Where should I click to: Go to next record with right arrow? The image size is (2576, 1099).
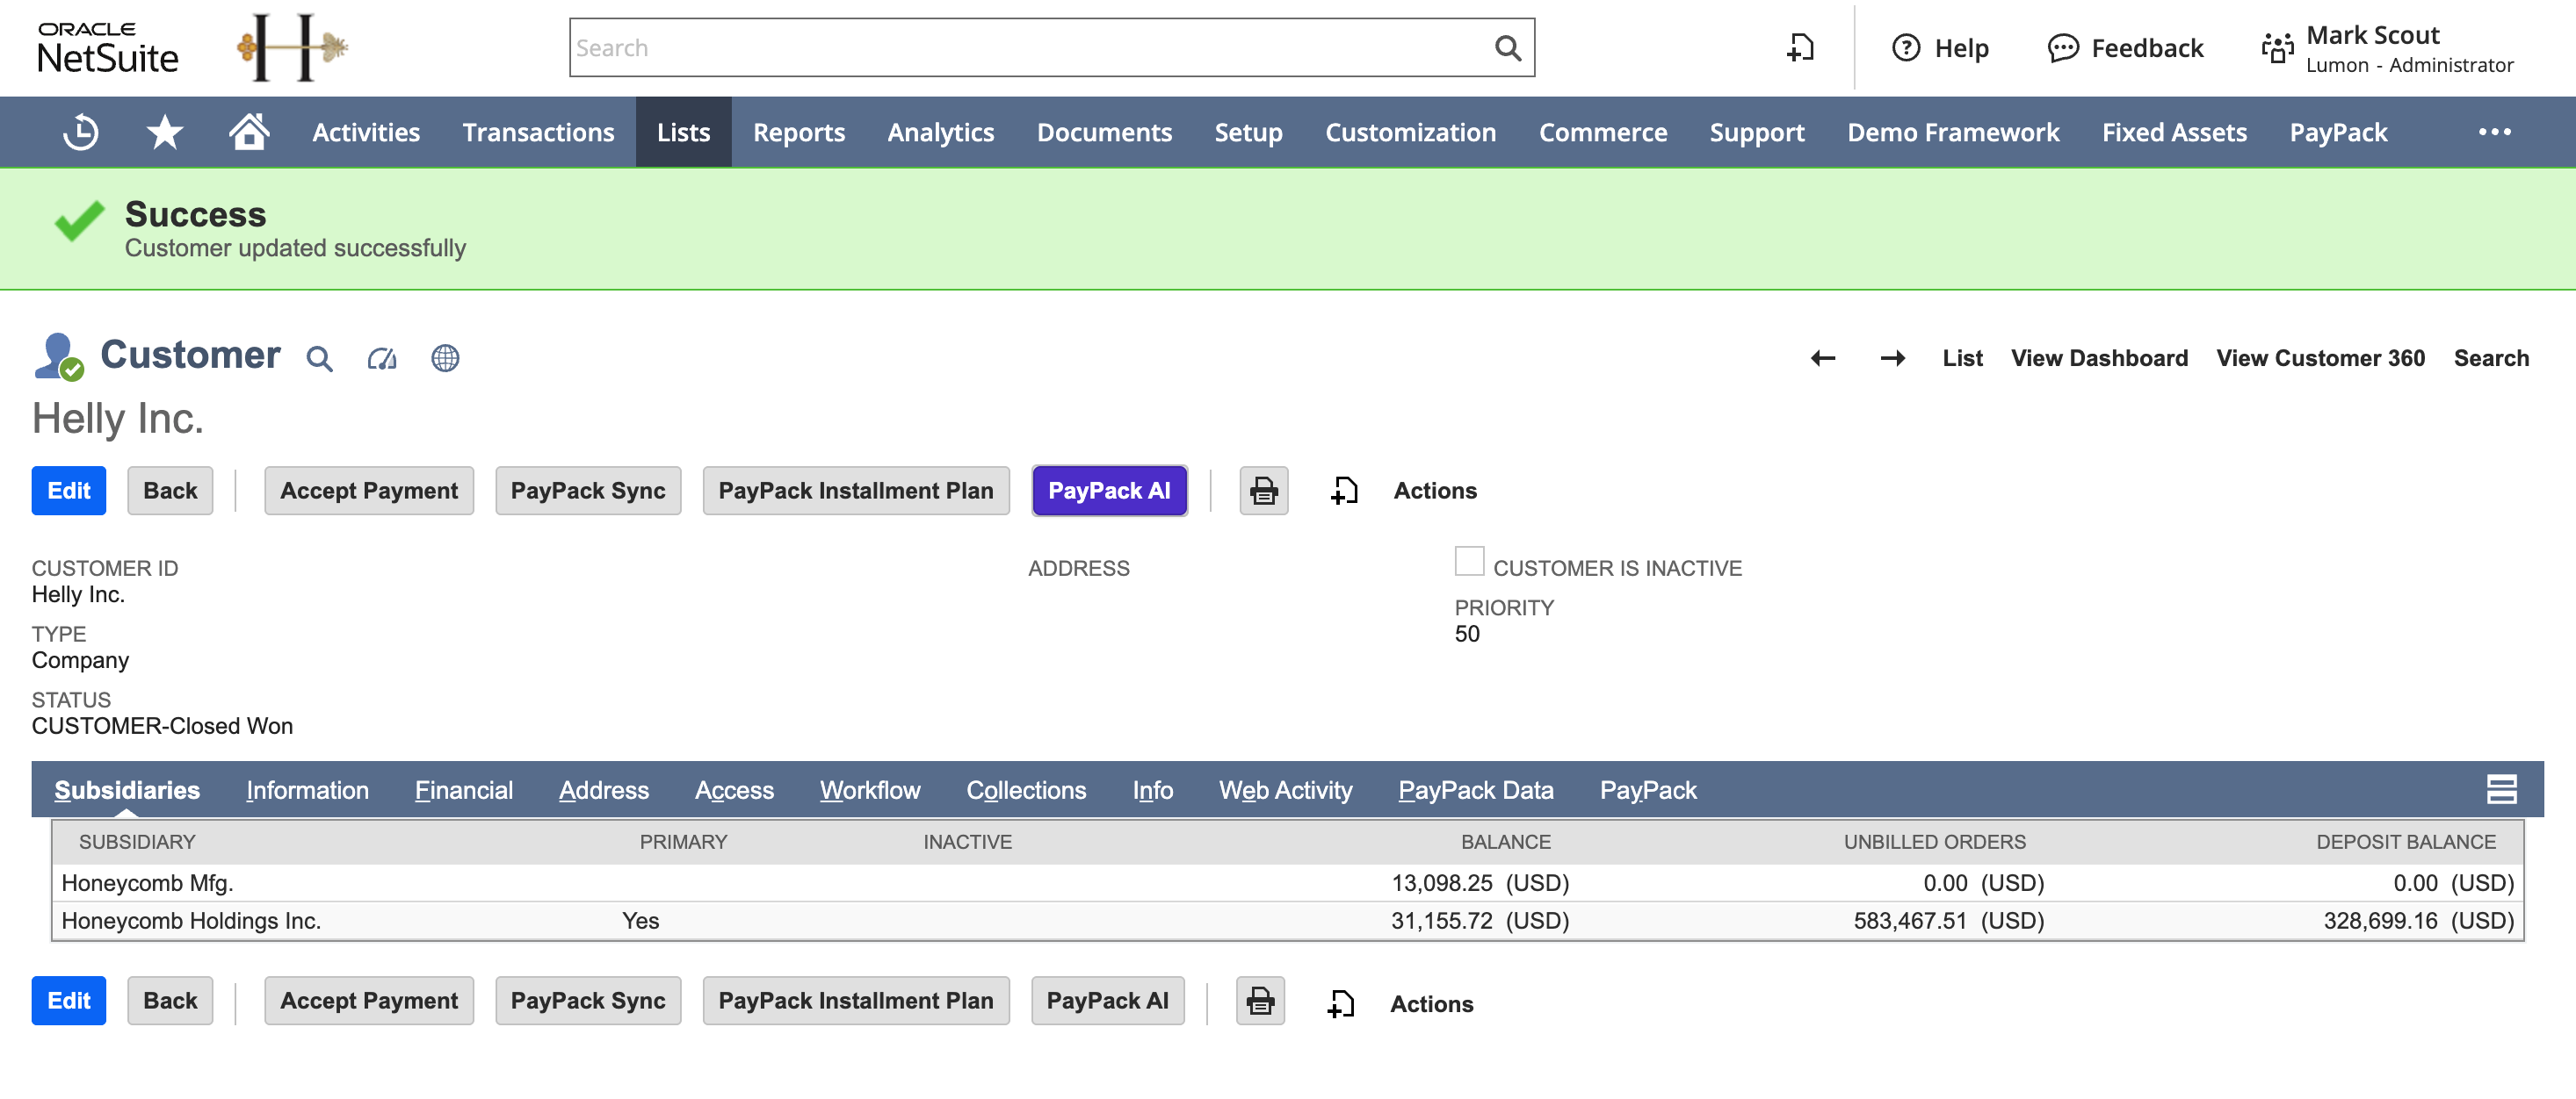[1893, 357]
